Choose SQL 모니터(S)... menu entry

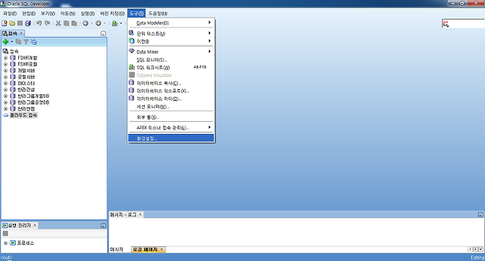[171, 60]
